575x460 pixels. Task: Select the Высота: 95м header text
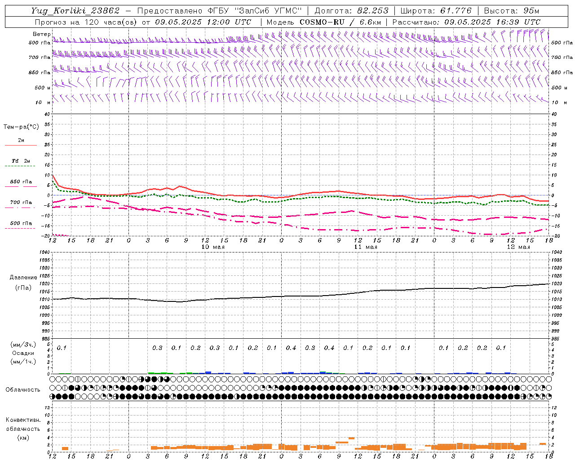(512, 11)
